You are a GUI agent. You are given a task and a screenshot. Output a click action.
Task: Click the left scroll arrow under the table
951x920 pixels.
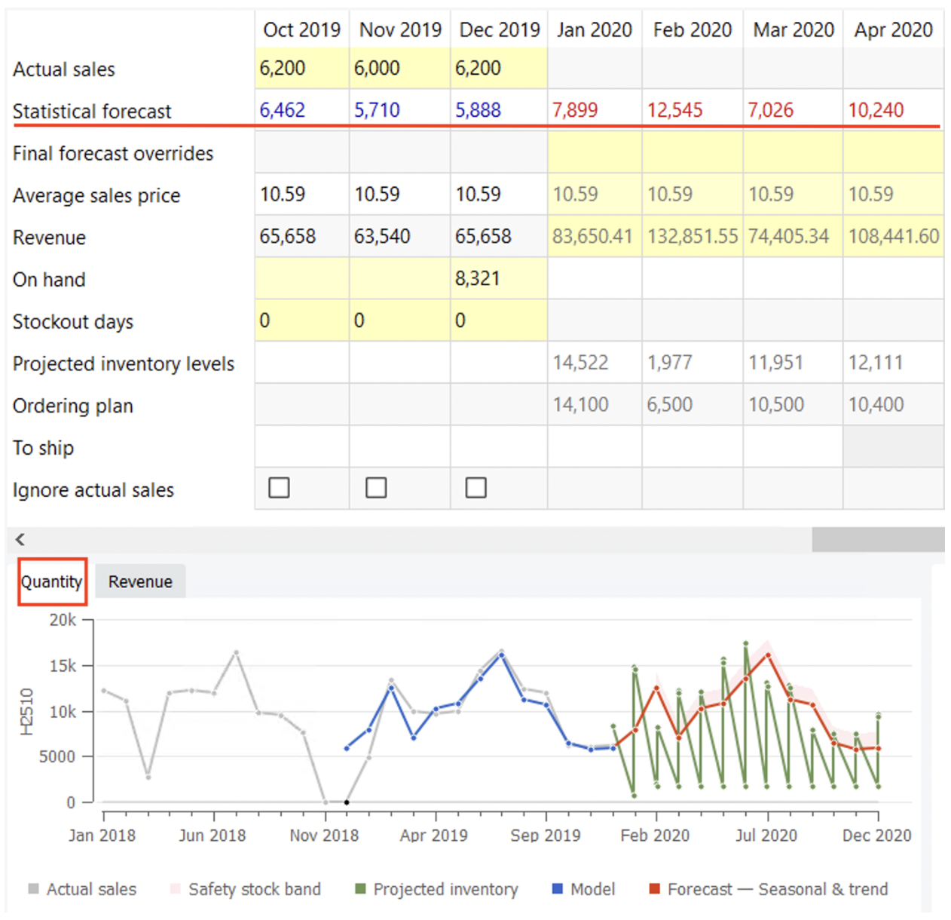[x=20, y=539]
